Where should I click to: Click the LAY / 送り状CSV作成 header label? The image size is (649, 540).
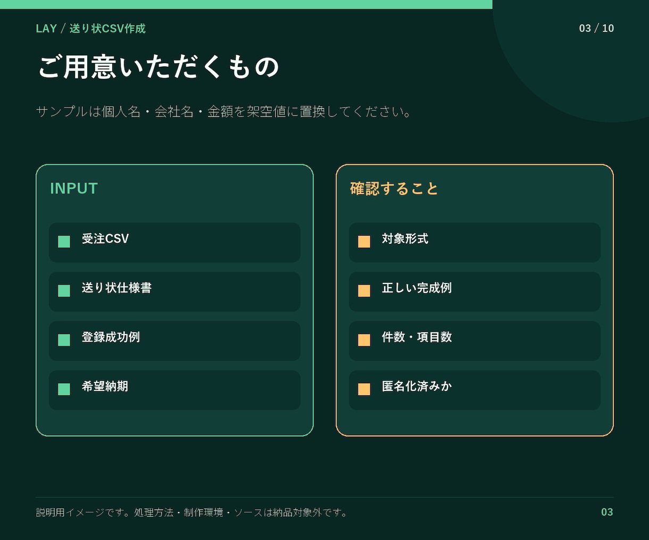[90, 28]
